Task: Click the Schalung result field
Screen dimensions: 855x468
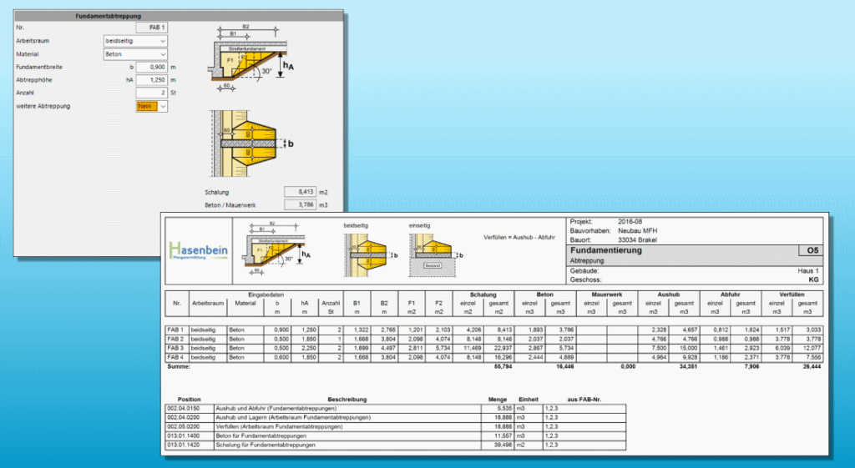Action: (x=303, y=191)
